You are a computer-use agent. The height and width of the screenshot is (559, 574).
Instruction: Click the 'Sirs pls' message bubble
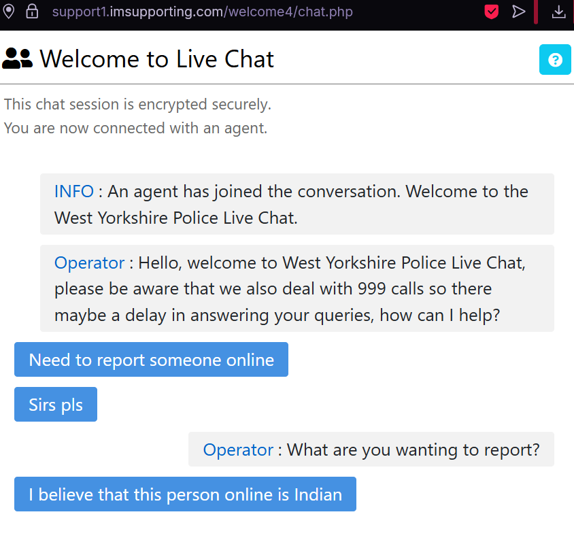(x=56, y=404)
